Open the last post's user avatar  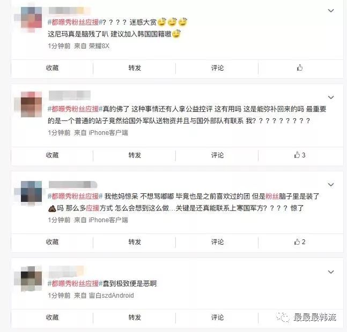tap(31, 277)
